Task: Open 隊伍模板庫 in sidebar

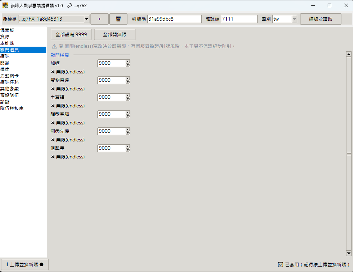Action: coord(23,109)
